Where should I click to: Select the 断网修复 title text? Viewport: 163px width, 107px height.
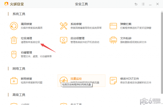point(26,79)
